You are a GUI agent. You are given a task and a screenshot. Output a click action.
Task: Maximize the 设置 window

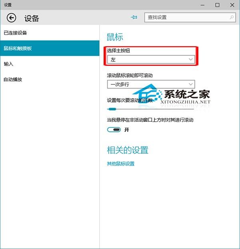tap(217, 5)
